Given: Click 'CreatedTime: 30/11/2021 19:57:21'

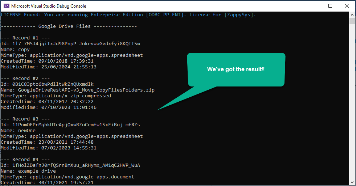Looking at the screenshot, I should point(47,182).
